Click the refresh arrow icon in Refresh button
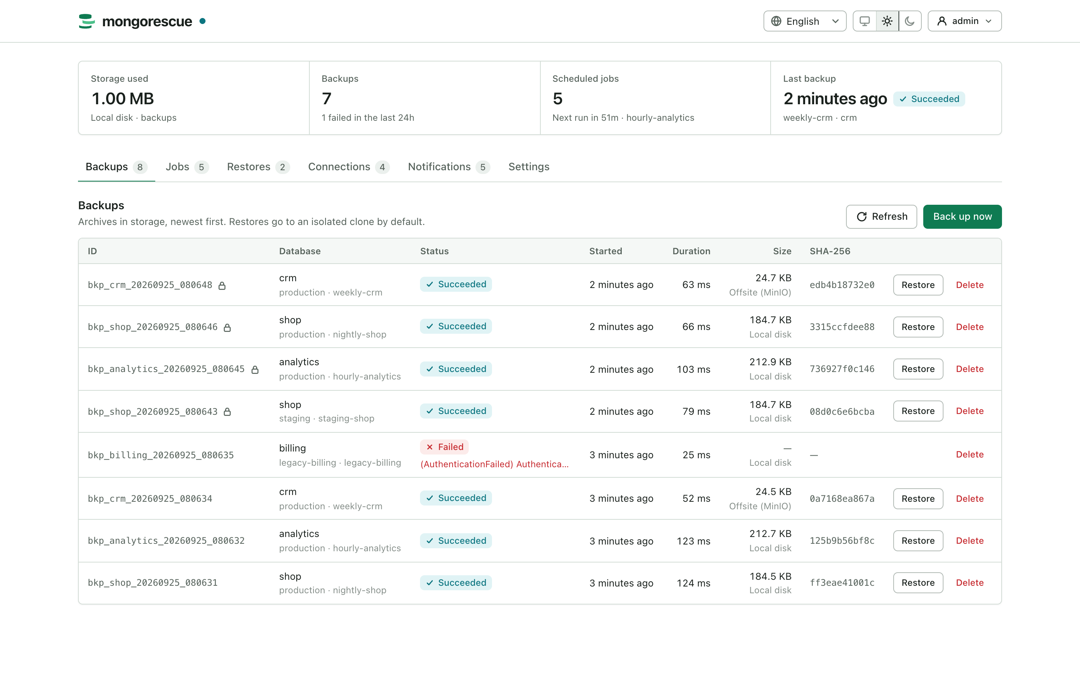1080x675 pixels. [862, 216]
